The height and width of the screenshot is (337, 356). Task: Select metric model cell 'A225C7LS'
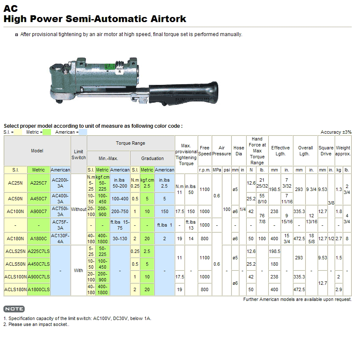point(39,251)
